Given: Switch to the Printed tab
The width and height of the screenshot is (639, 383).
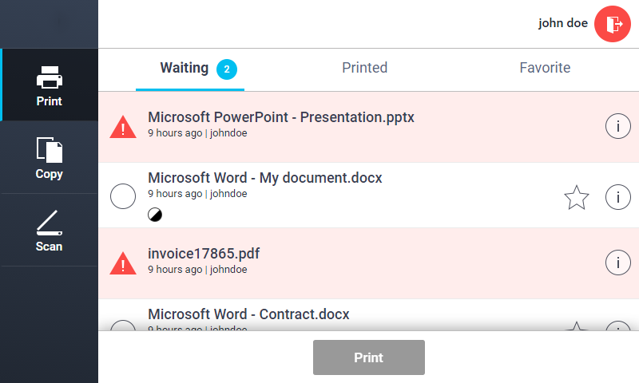Looking at the screenshot, I should coord(364,69).
